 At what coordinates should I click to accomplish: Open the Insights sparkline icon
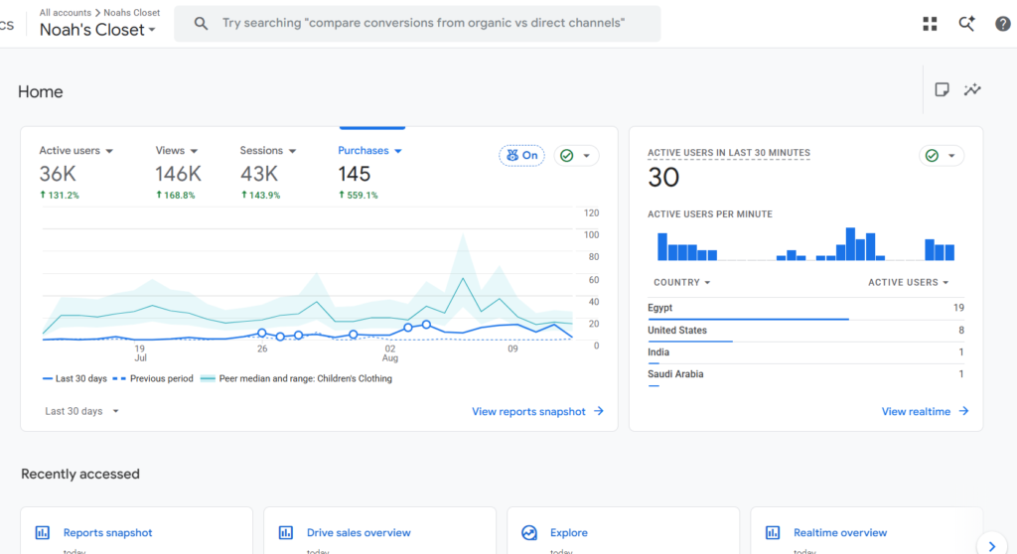[972, 89]
